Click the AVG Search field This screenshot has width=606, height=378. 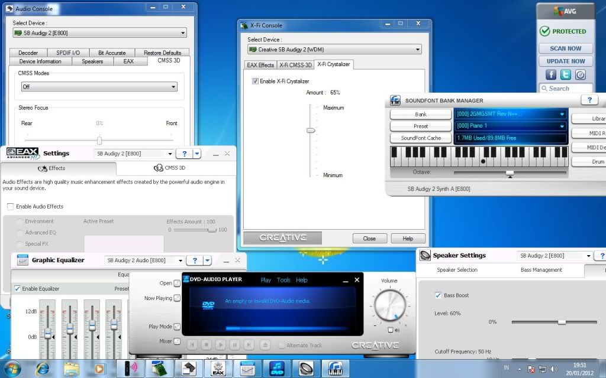click(565, 89)
